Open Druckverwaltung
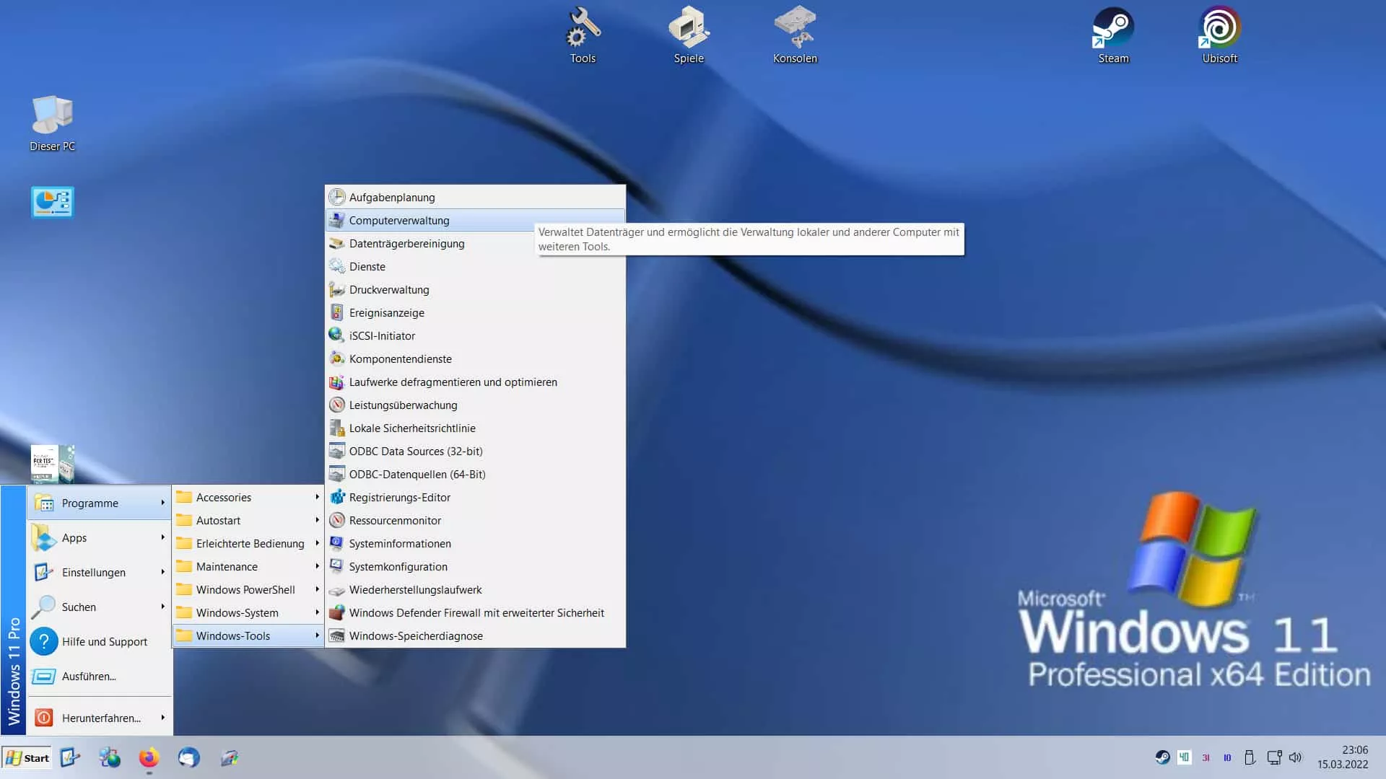The image size is (1386, 779). click(x=475, y=289)
